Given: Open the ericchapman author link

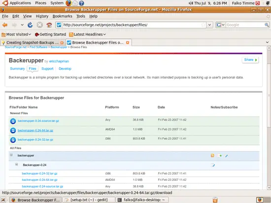Looking at the screenshot, I should tap(59, 61).
